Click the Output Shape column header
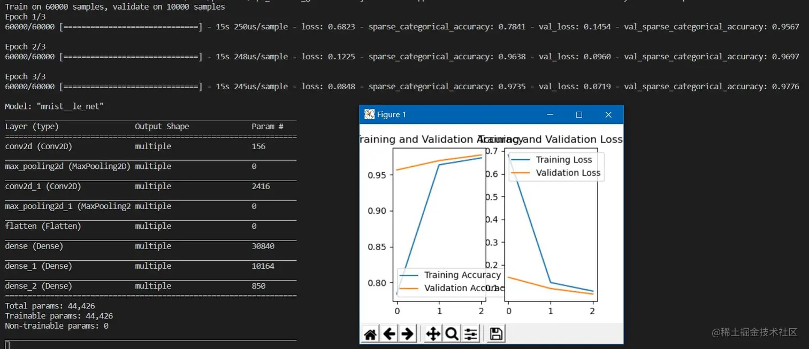The height and width of the screenshot is (349, 809). point(162,127)
